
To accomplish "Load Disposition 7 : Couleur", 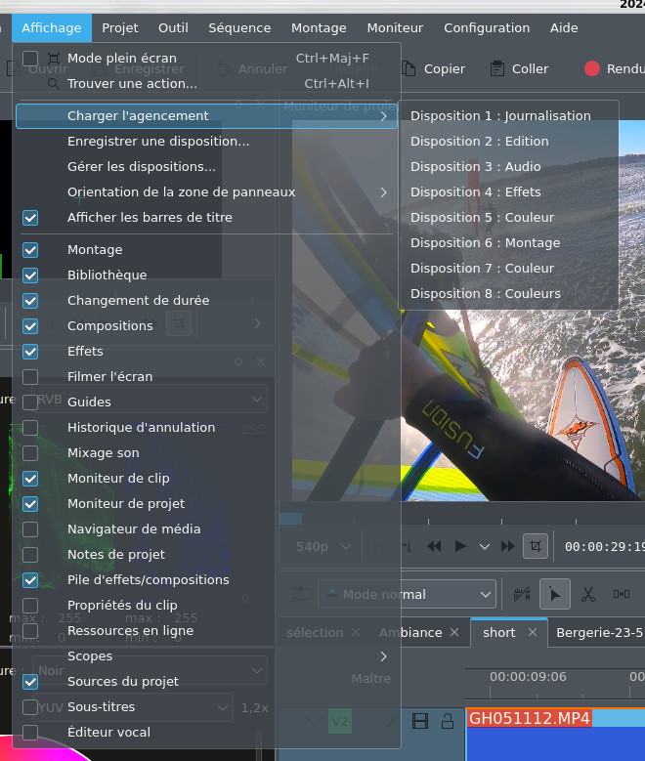I will coord(508,269).
